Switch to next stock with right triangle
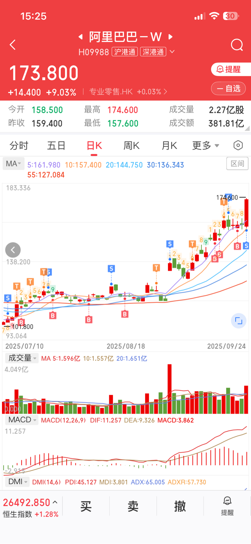Image resolution: width=251 pixels, height=544 pixels. [170, 37]
